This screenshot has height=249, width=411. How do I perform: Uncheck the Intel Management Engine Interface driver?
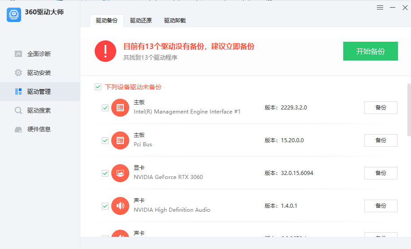pos(105,108)
